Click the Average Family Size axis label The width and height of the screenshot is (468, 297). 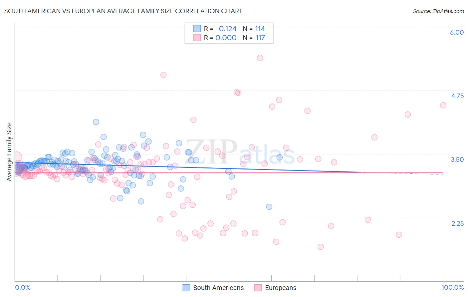click(9, 152)
